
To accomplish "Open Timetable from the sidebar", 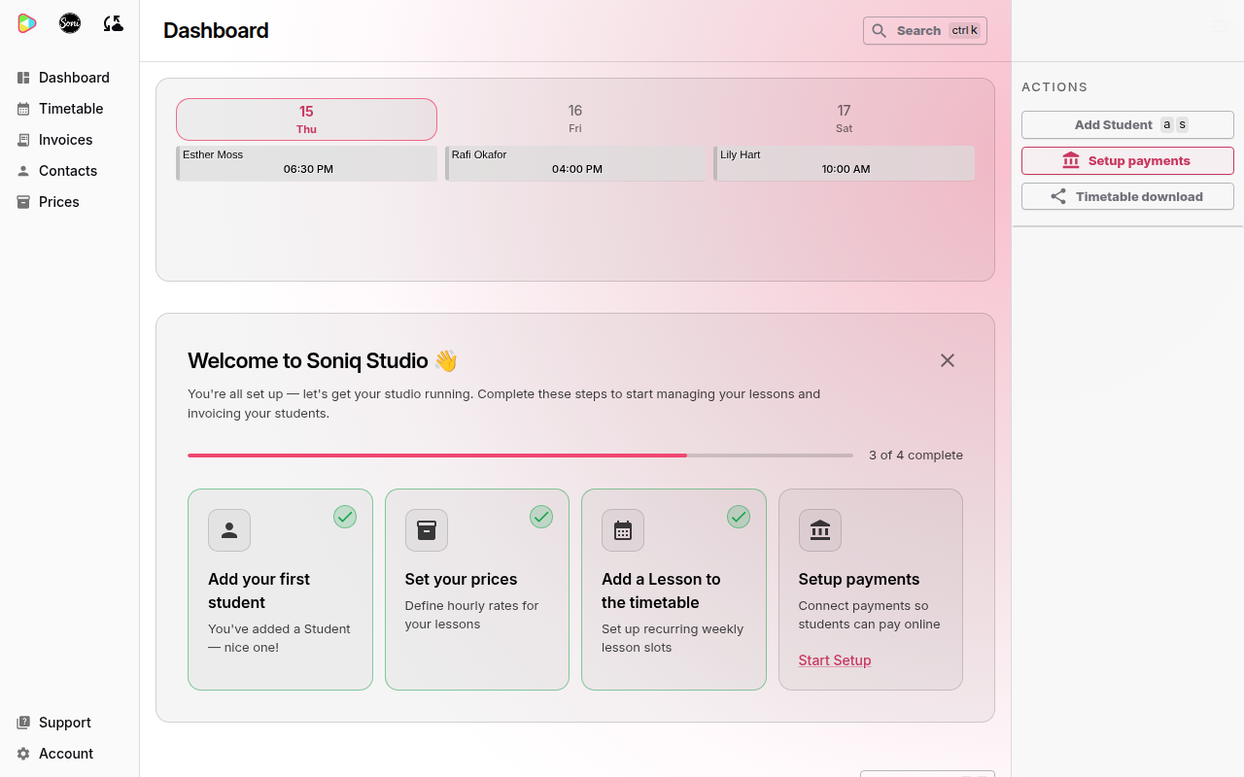I will tap(69, 109).
